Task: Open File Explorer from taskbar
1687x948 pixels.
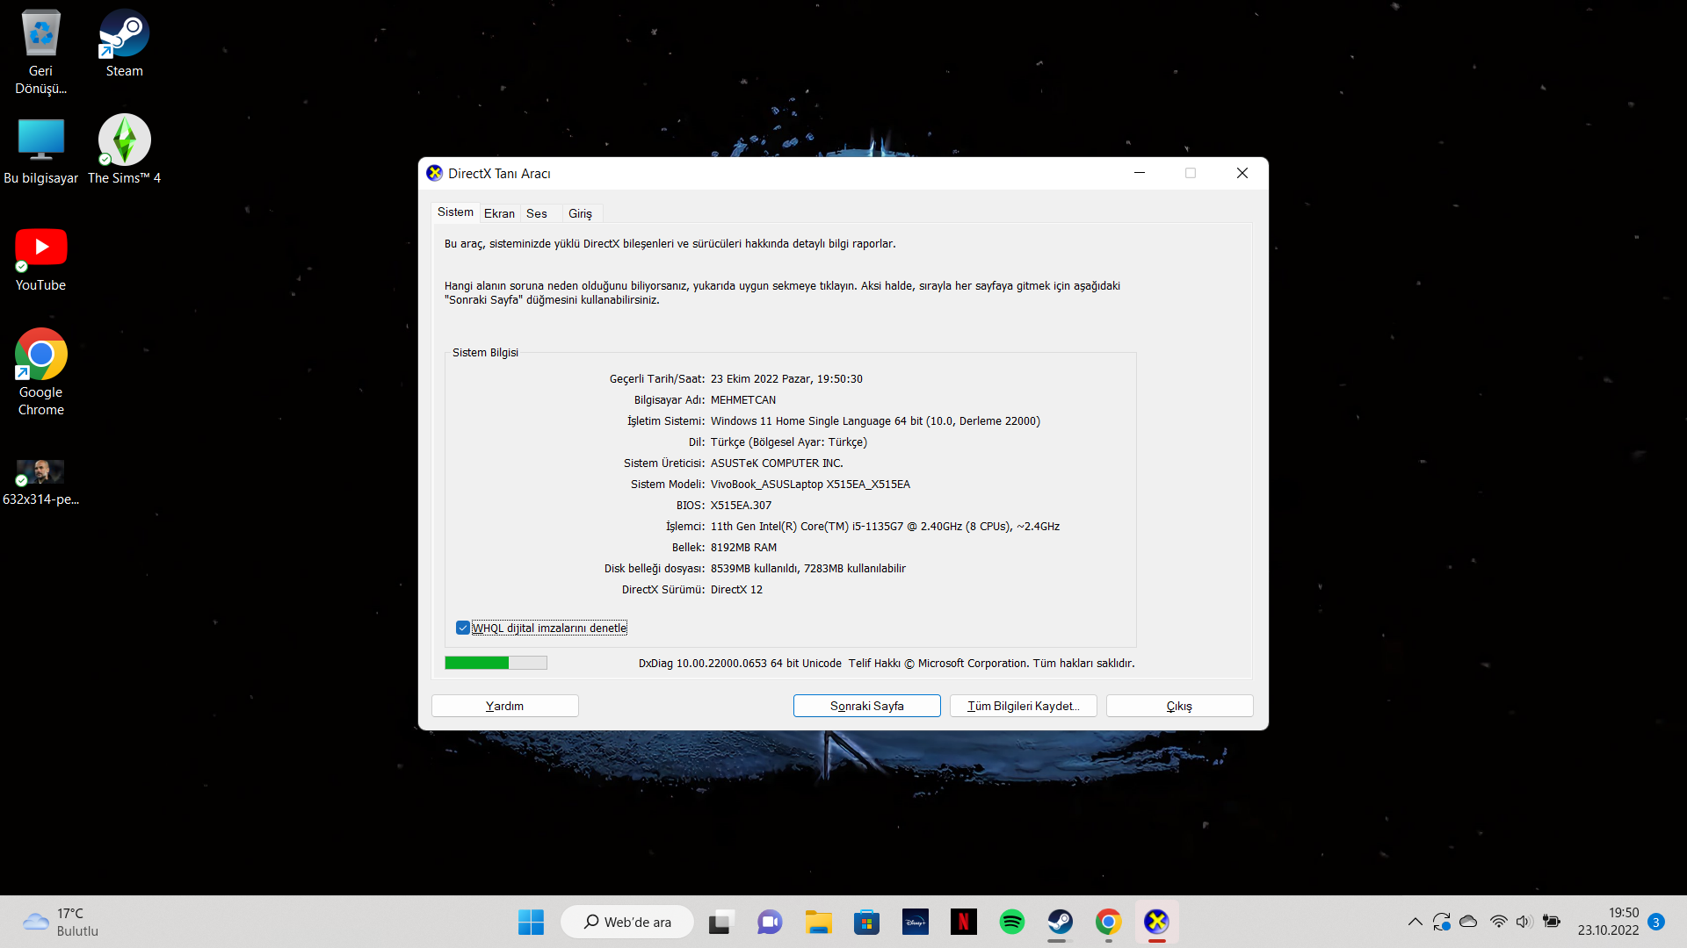Action: pyautogui.click(x=818, y=922)
